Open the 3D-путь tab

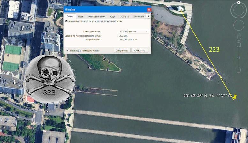tap(124, 16)
